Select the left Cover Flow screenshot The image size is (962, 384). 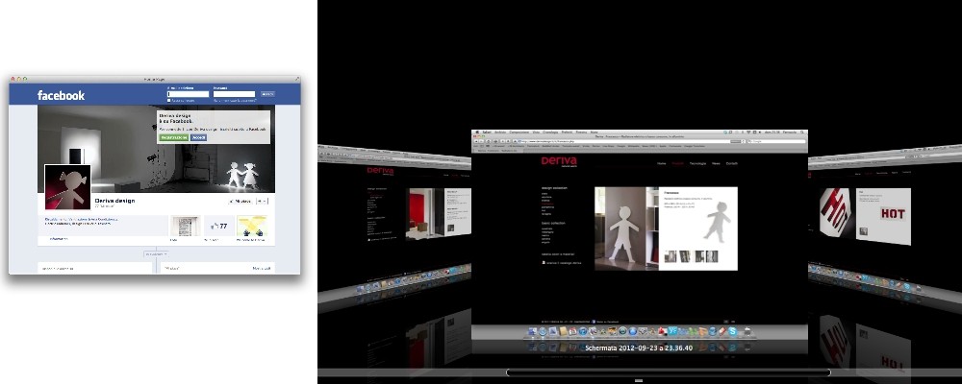[x=393, y=224]
